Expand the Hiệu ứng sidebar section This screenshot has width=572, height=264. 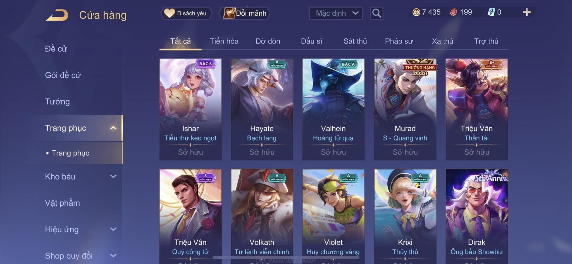pos(113,229)
